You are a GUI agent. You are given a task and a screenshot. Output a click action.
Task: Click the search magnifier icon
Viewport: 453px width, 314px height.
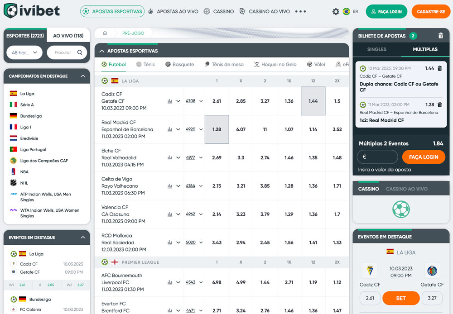[80, 52]
